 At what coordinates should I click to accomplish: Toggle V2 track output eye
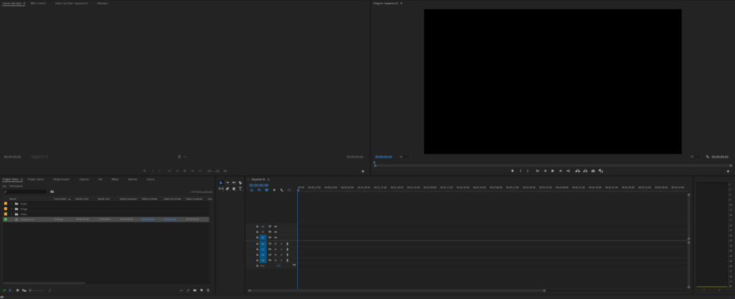click(276, 232)
